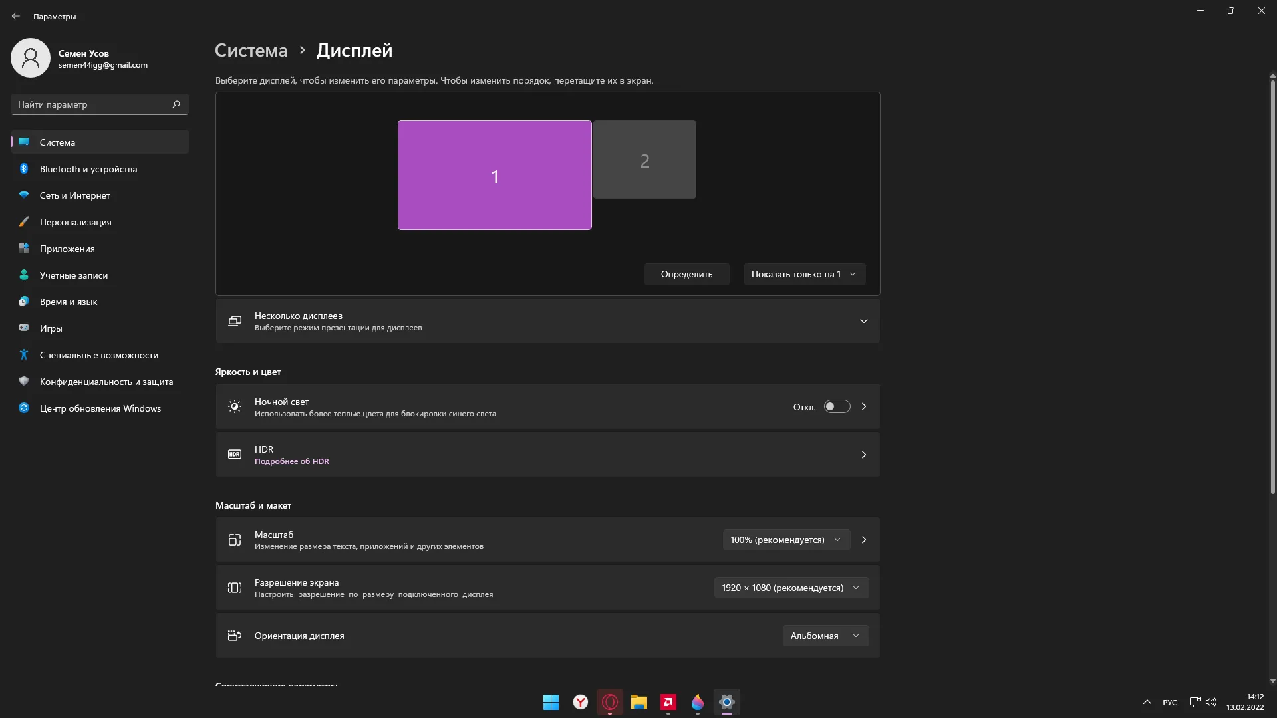Open the Альбомная orientation dropdown
Viewport: 1277px width, 718px height.
pyautogui.click(x=825, y=636)
